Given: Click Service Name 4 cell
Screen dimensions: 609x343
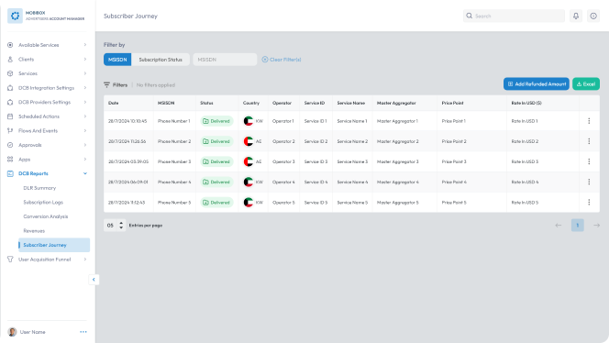Looking at the screenshot, I should click(352, 182).
